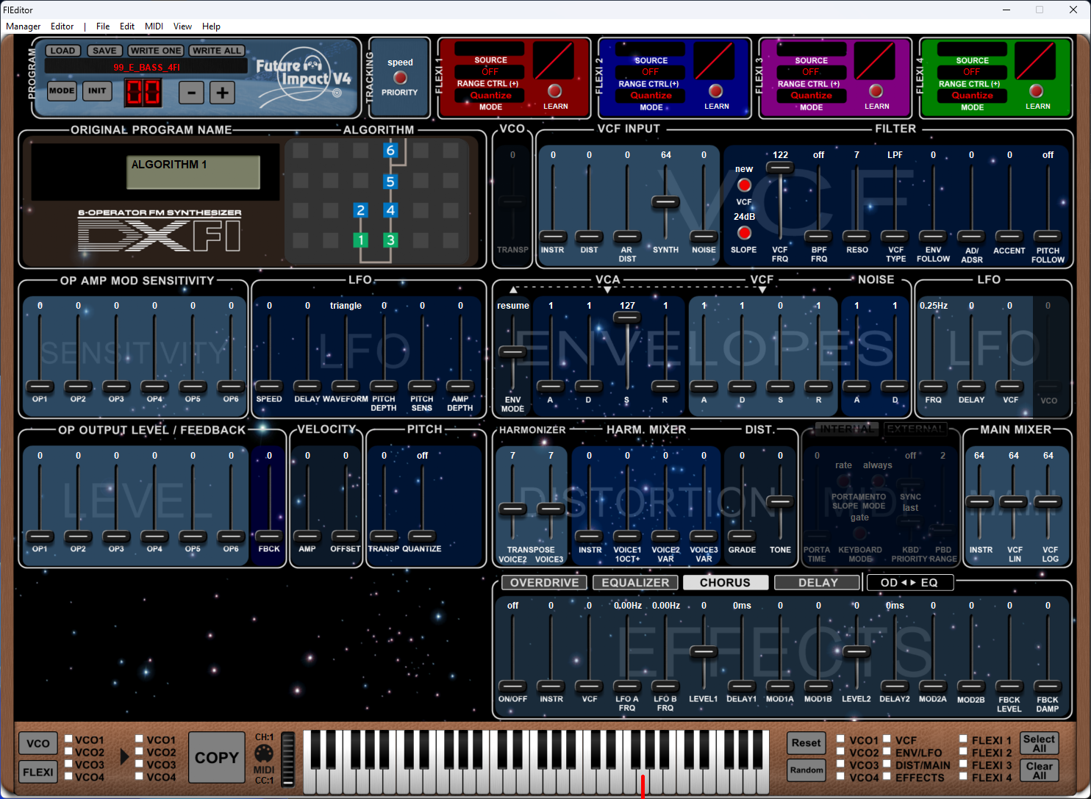The image size is (1091, 799).
Task: Open the FLEXI 4 SOURCE 'OFF' selector
Action: (x=971, y=72)
